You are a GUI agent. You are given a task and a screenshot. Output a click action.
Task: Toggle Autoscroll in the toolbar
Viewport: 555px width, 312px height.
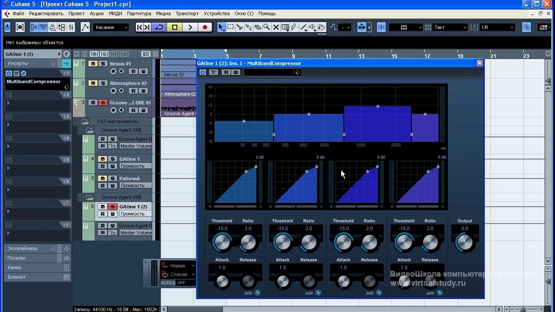[x=362, y=27]
